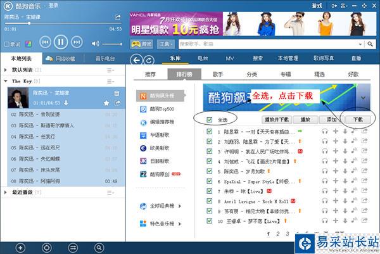The width and height of the screenshot is (380, 254).
Task: Open the 酷狗原创 chart
Action: 160,174
